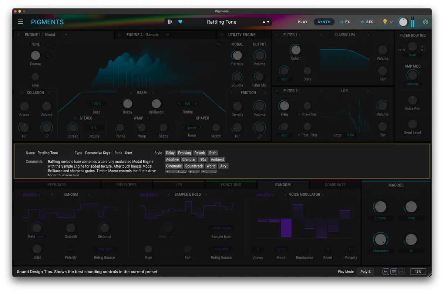Toggle Filter 2 power button
The width and height of the screenshot is (444, 293).
tap(276, 91)
